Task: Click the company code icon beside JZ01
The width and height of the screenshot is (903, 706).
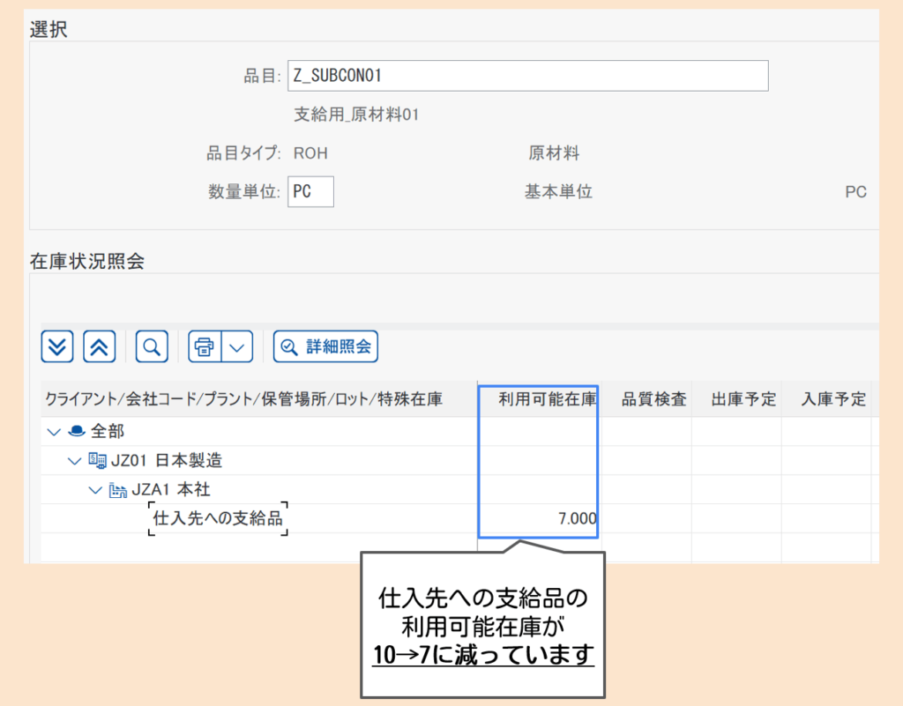Action: click(97, 461)
